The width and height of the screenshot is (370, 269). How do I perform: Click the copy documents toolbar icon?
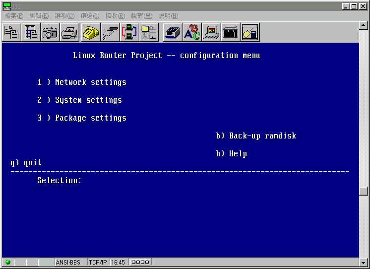11,32
